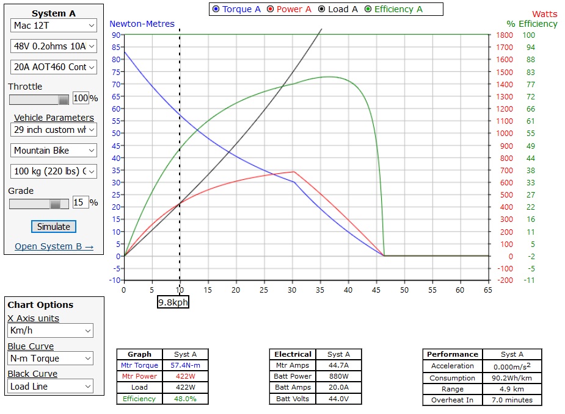
Task: Open the 29 inch wheel size dropdown
Action: pyautogui.click(x=54, y=130)
